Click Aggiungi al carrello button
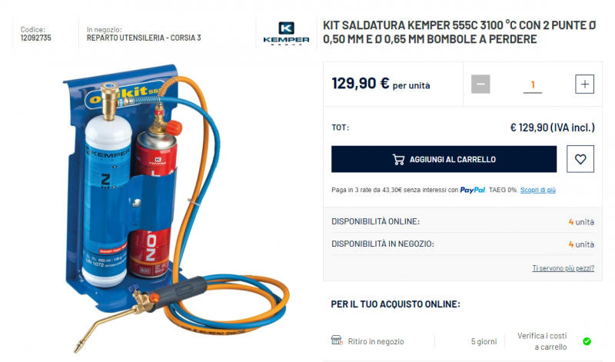 coord(444,159)
